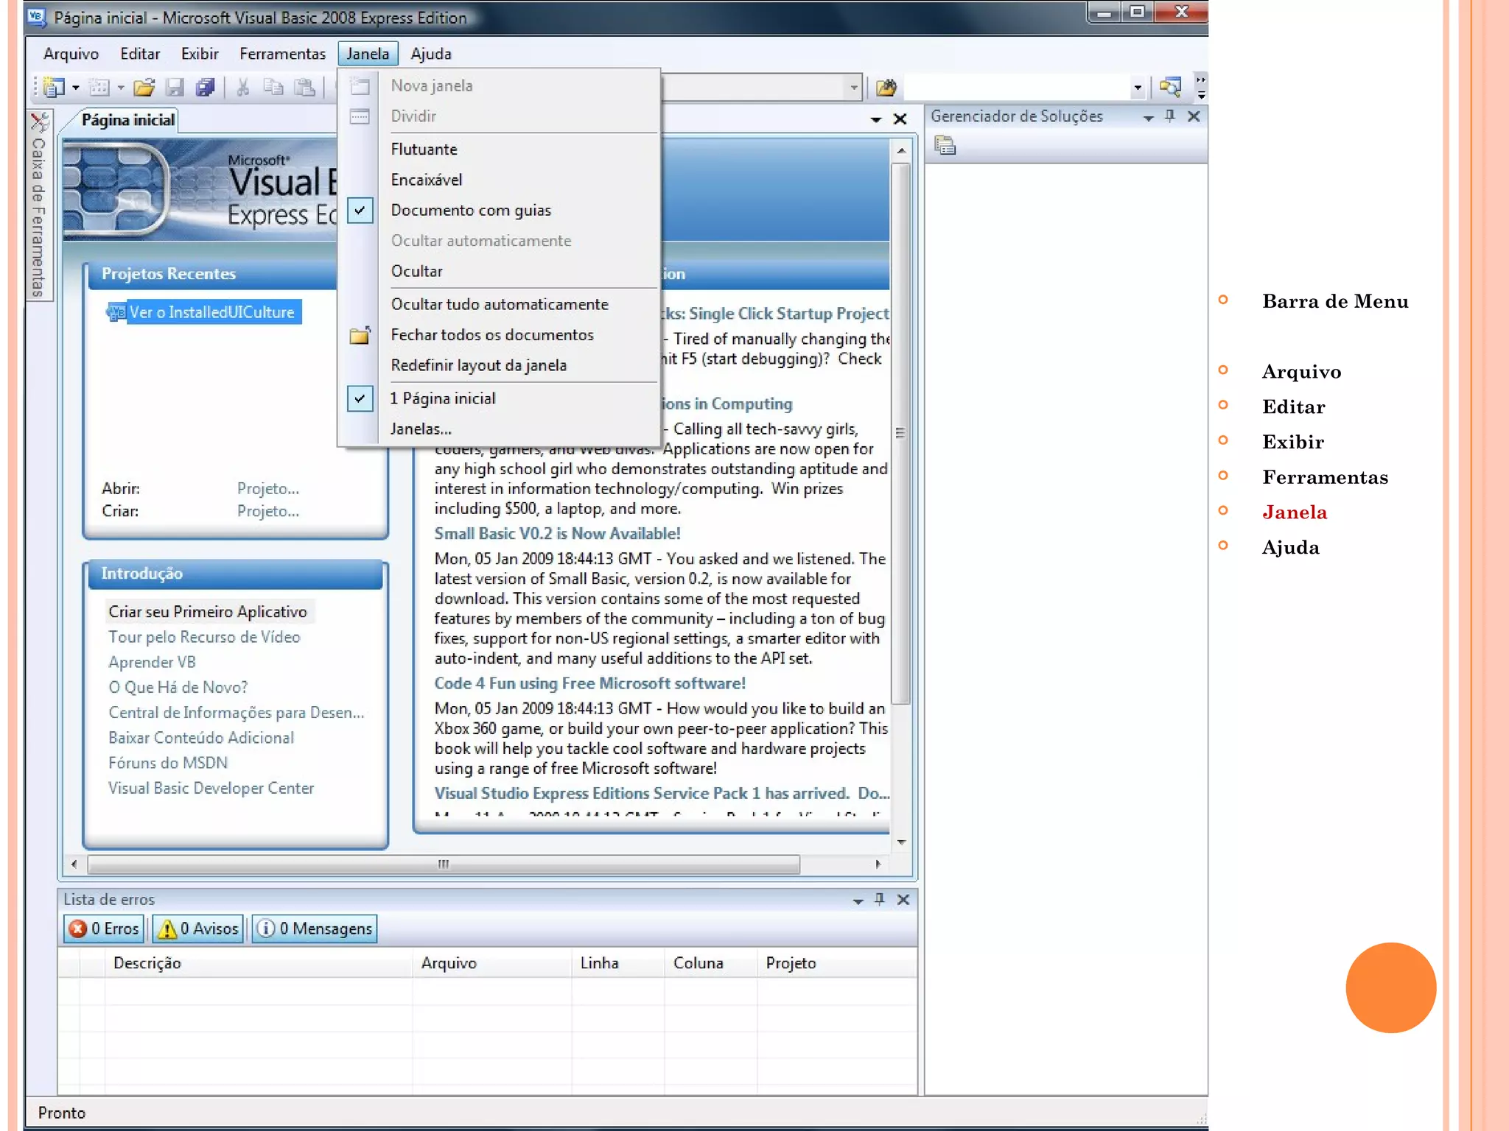1509x1131 pixels.
Task: Toggle the 0 Erros filter button
Action: (104, 929)
